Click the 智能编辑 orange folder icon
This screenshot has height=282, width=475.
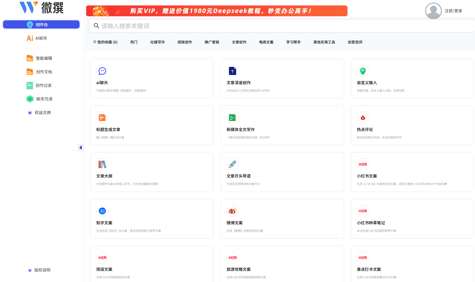pyautogui.click(x=30, y=58)
